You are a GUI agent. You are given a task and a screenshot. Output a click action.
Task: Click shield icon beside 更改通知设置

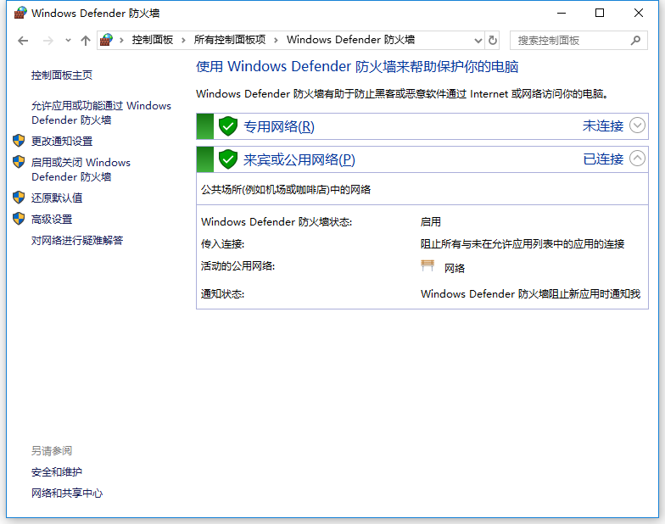point(19,141)
